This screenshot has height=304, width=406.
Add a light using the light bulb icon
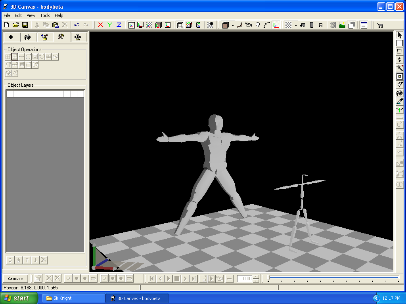point(258,25)
